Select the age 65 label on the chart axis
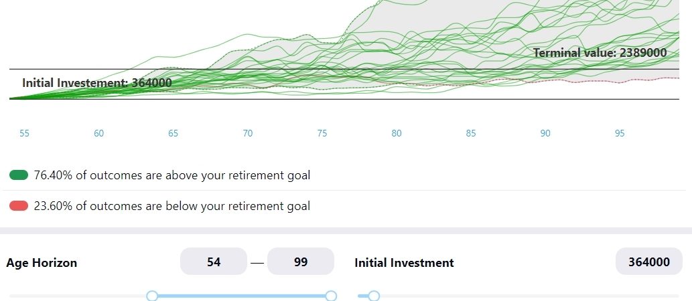This screenshot has height=301, width=692. point(174,134)
